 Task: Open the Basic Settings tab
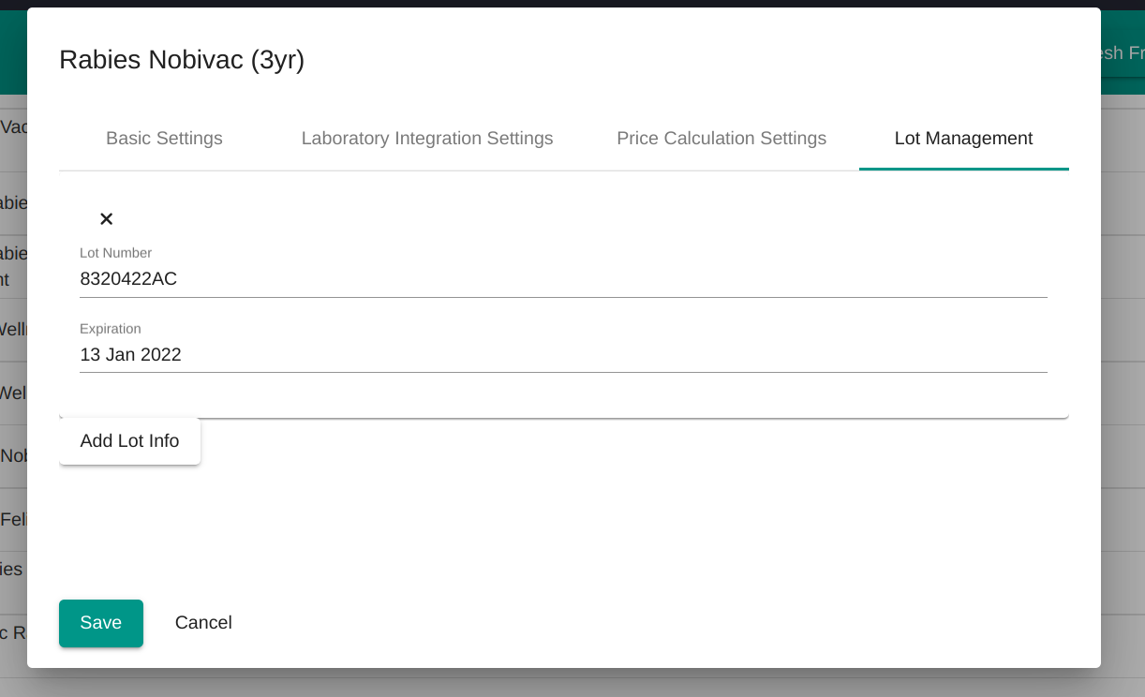[164, 139]
